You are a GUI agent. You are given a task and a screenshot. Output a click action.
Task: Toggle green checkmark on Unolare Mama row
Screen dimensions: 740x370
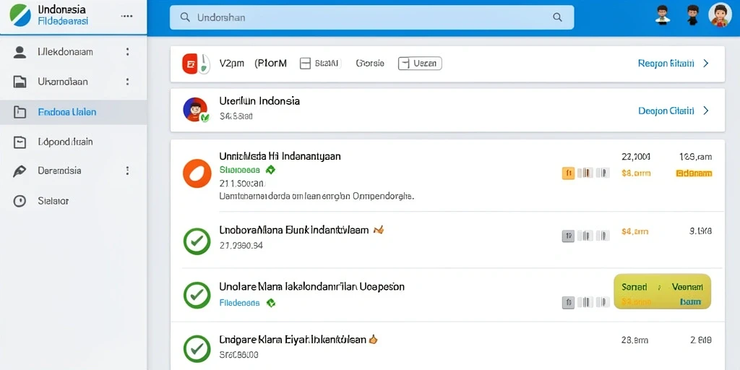click(x=197, y=295)
